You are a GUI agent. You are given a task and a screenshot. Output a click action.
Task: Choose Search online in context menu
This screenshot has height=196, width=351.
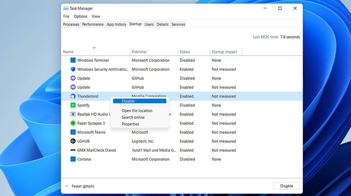(133, 117)
